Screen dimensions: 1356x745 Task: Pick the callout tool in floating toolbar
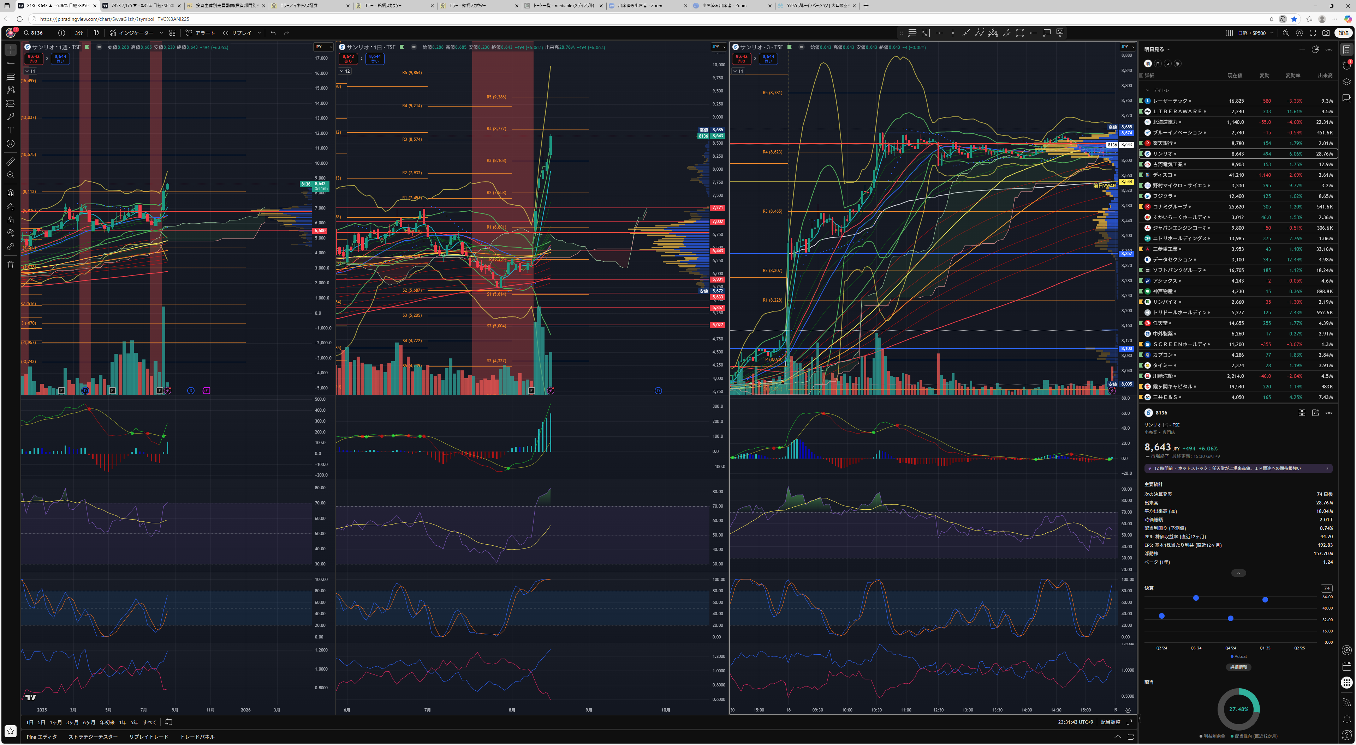point(1046,32)
